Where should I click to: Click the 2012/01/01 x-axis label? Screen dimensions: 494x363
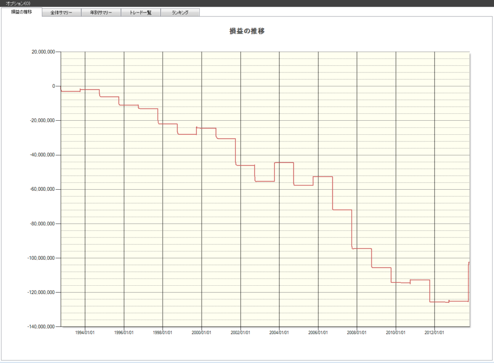click(x=434, y=333)
